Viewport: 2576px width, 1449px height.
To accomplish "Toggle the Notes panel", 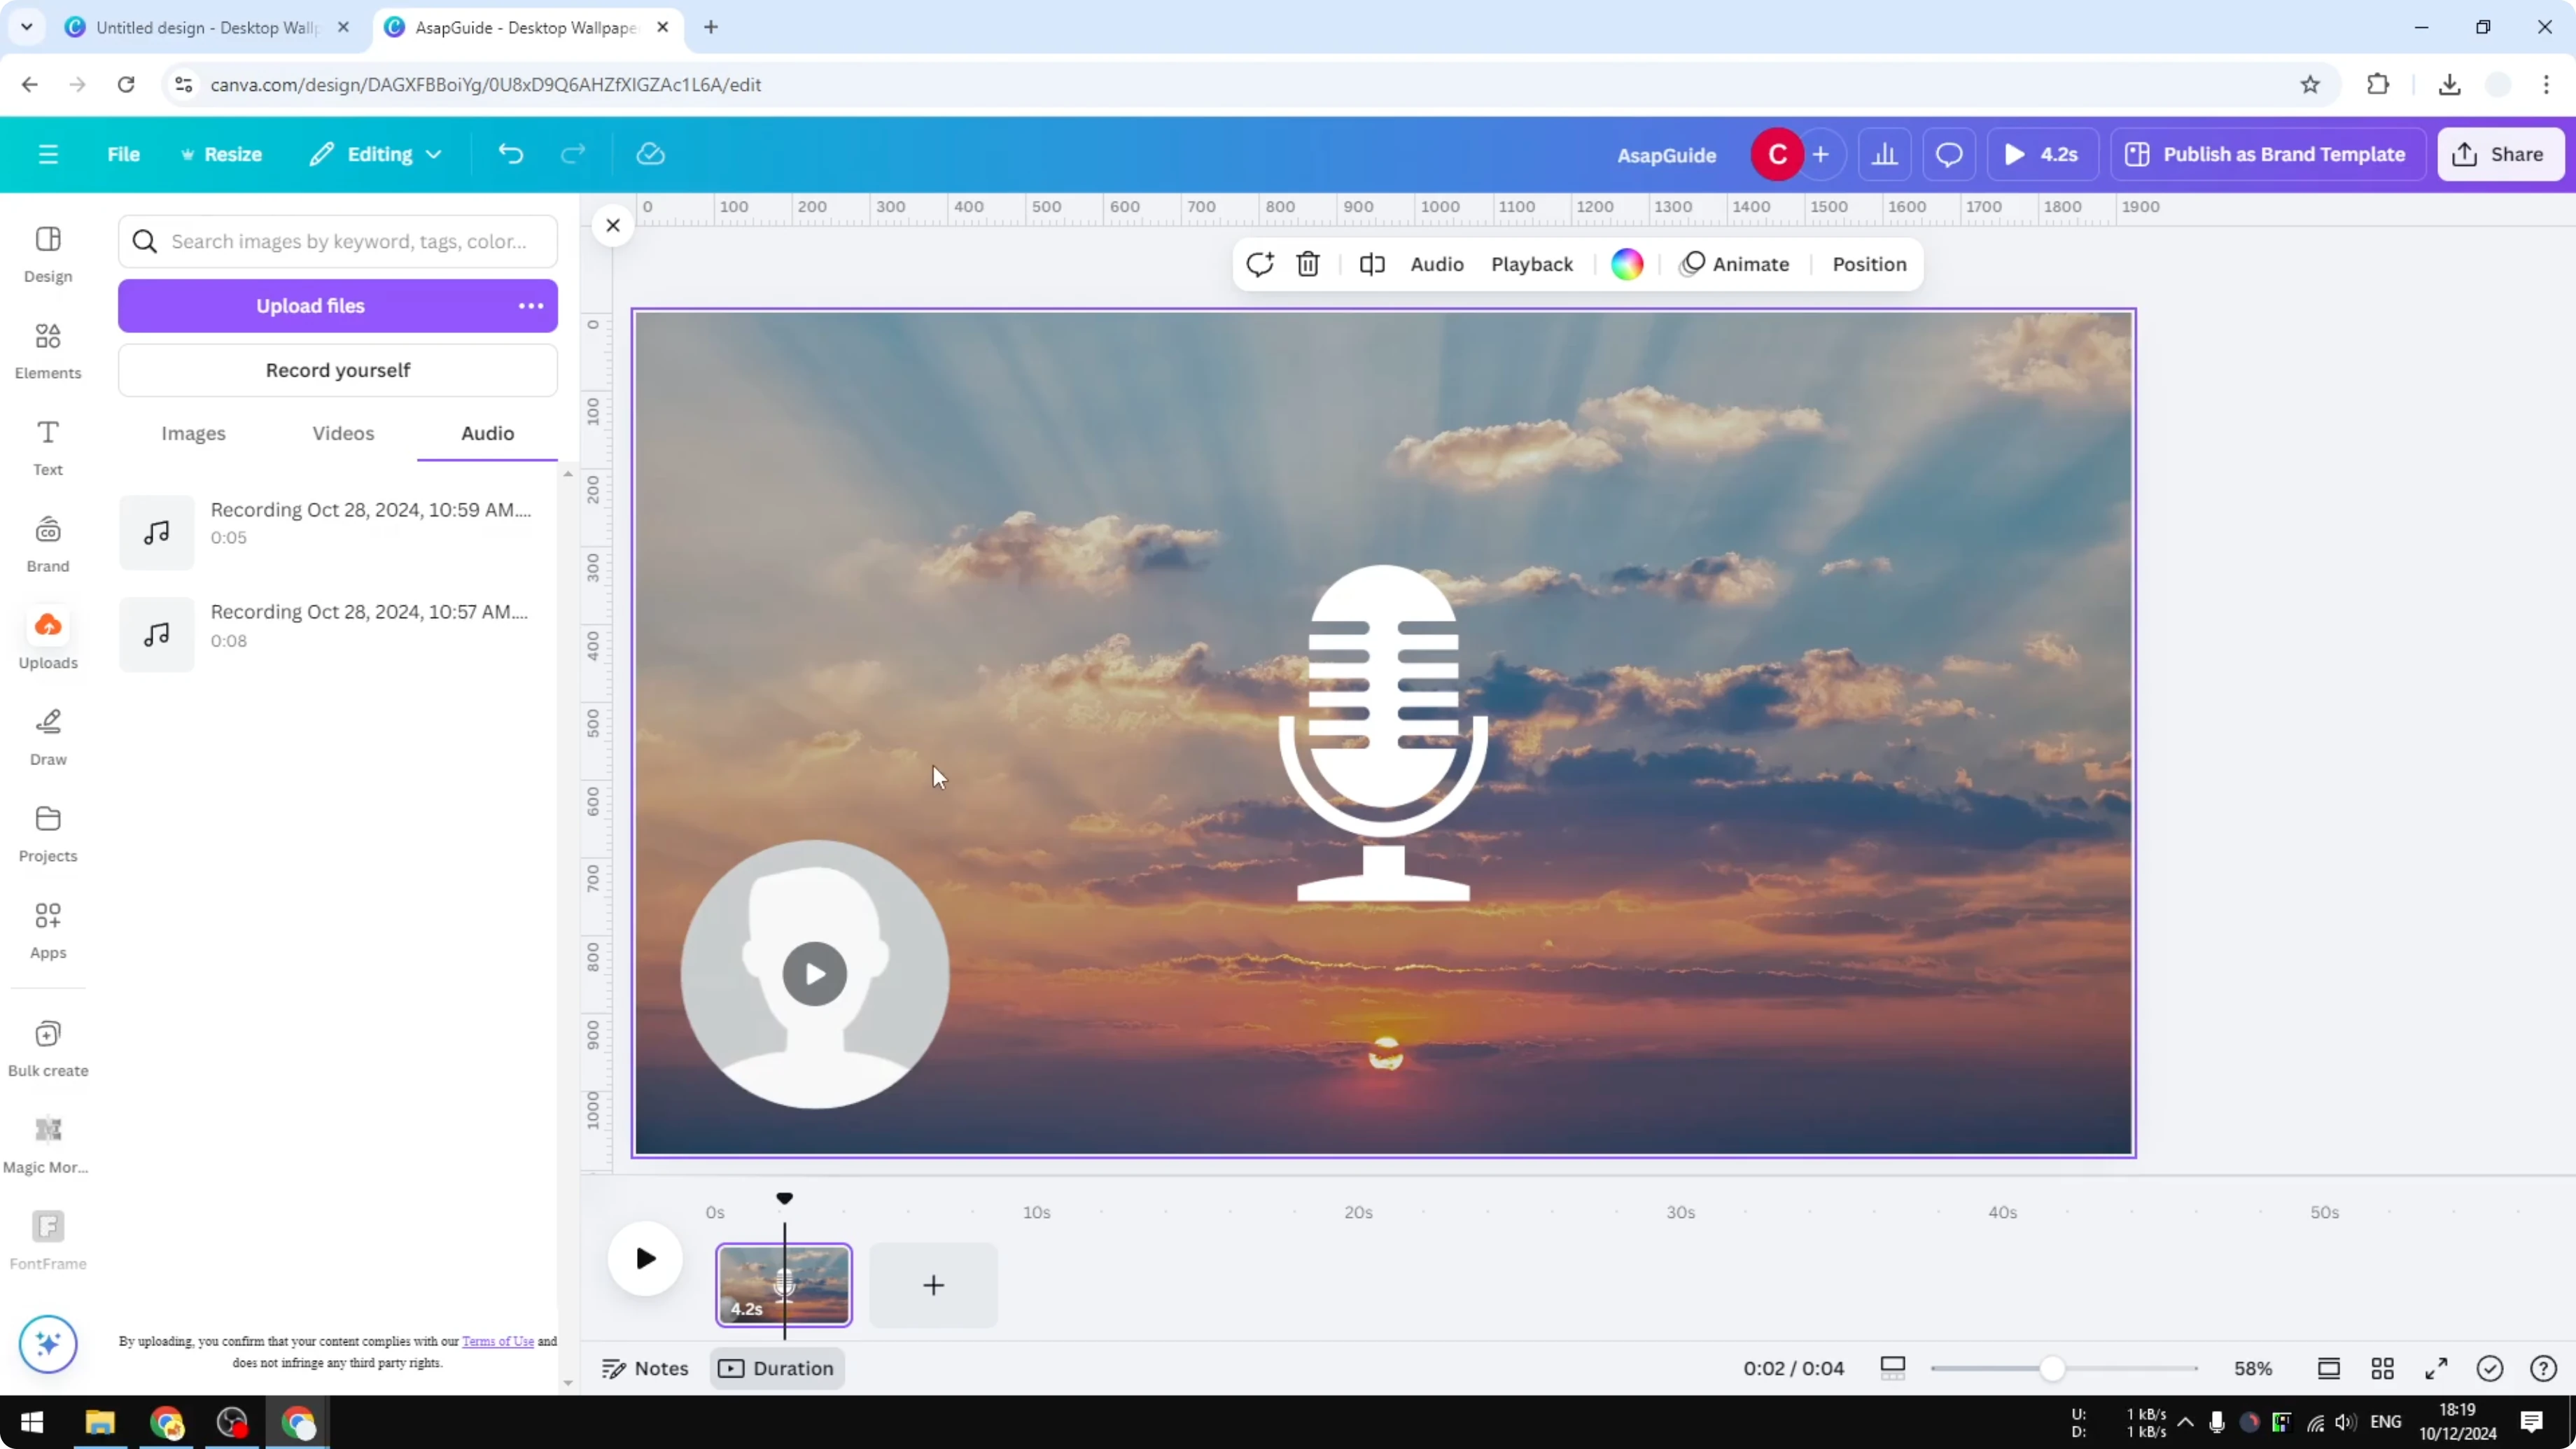I will 643,1368.
